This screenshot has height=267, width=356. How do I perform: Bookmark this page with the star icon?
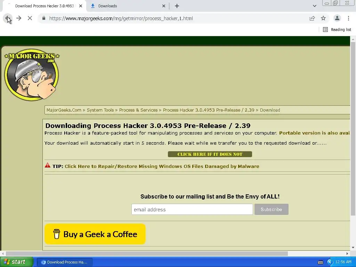click(x=323, y=18)
